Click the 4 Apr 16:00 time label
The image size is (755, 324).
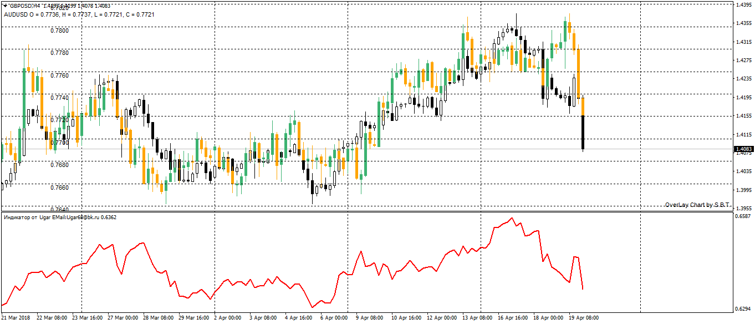click(299, 318)
